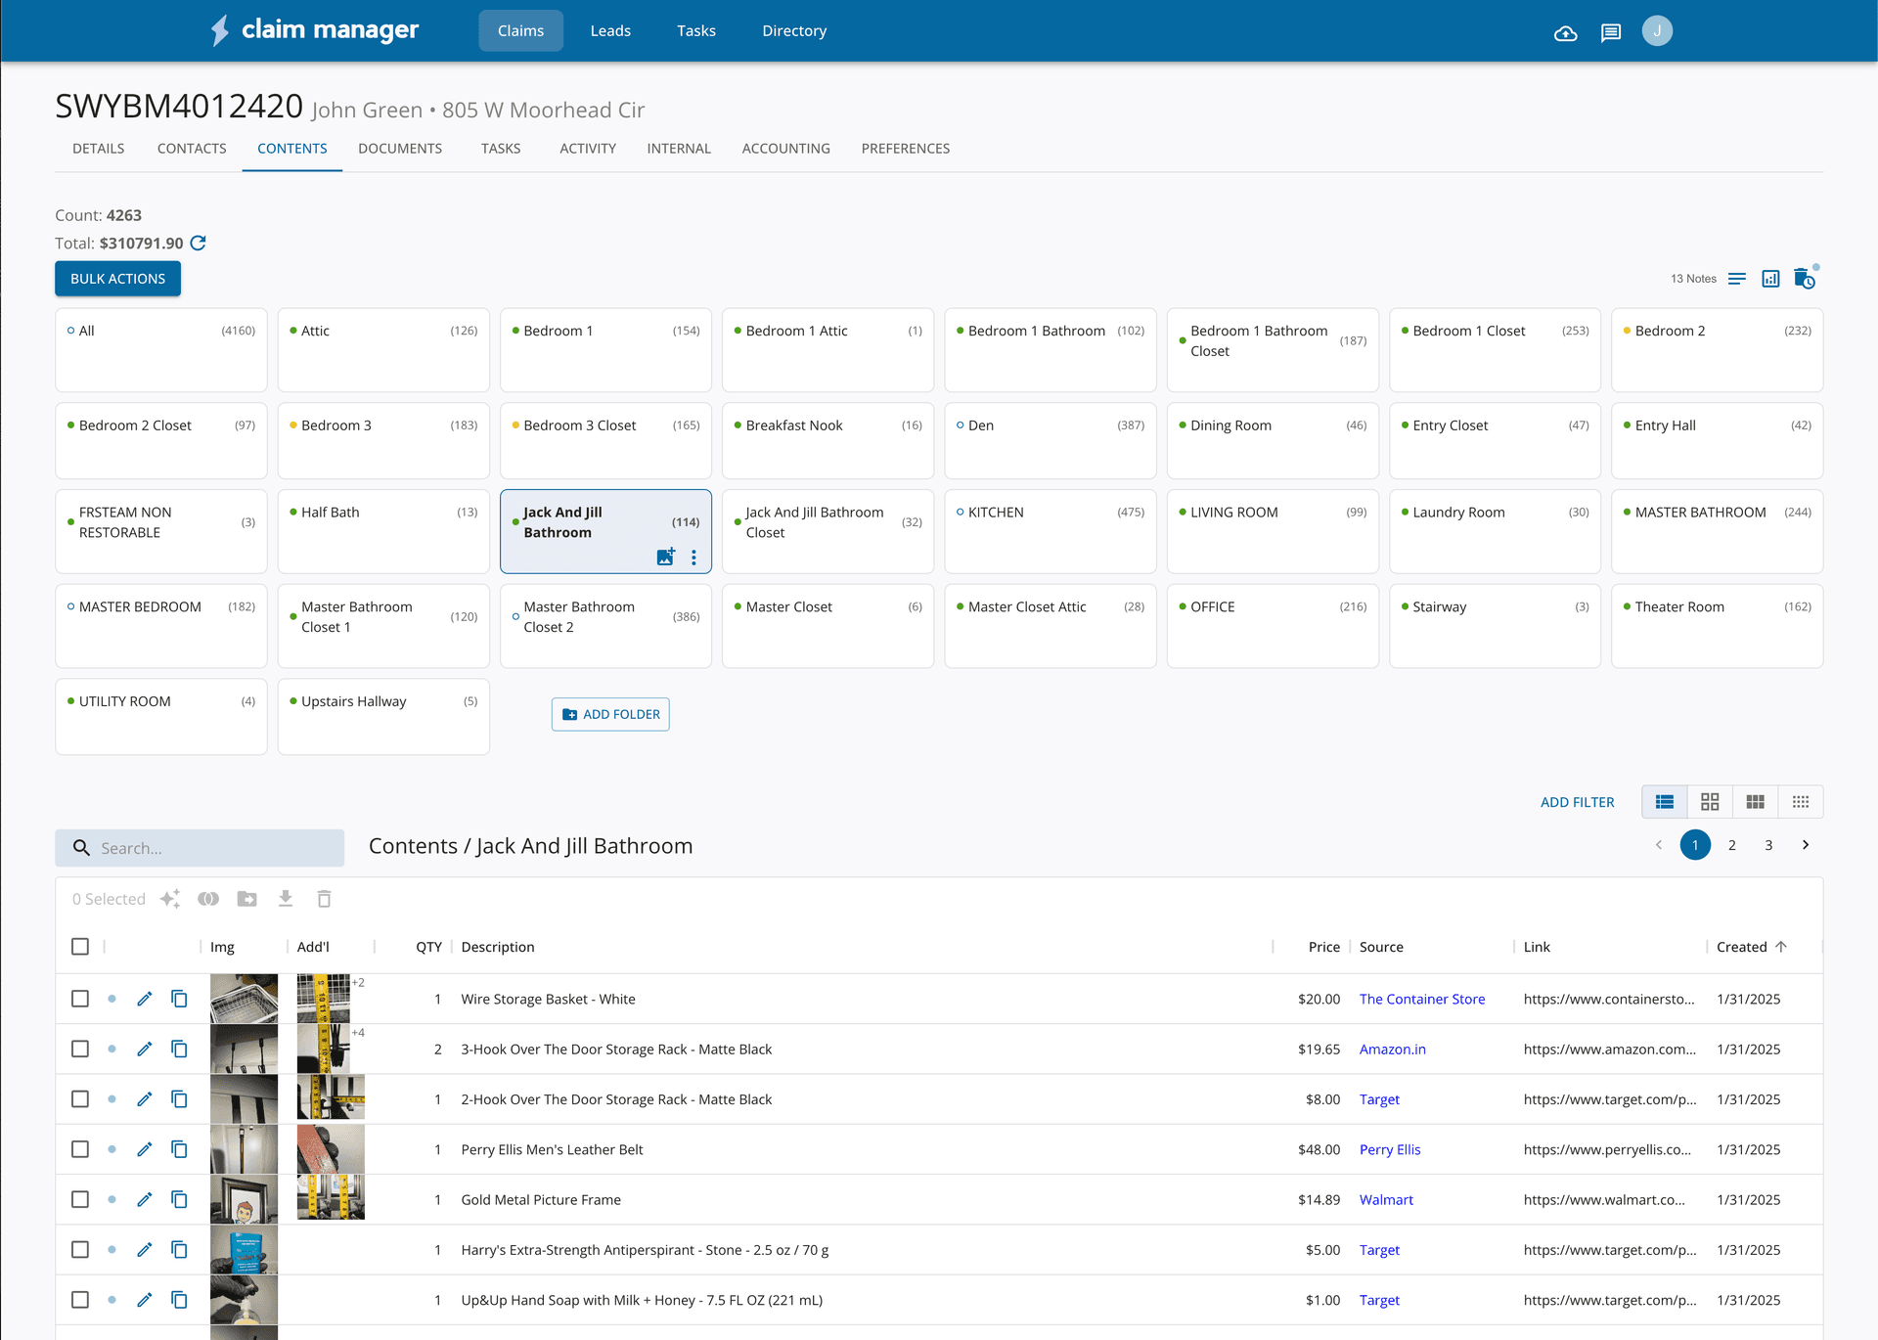Screen dimensions: 1878x1340
Task: Switch to the DOCUMENTS tab
Action: pyautogui.click(x=400, y=149)
